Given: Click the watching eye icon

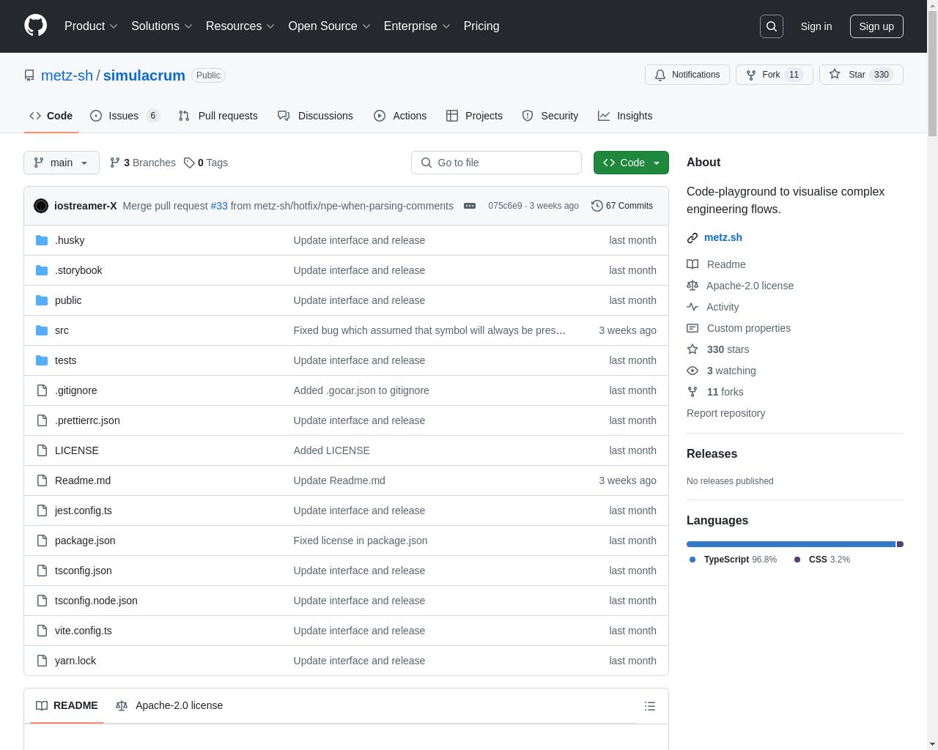Looking at the screenshot, I should click(x=693, y=371).
